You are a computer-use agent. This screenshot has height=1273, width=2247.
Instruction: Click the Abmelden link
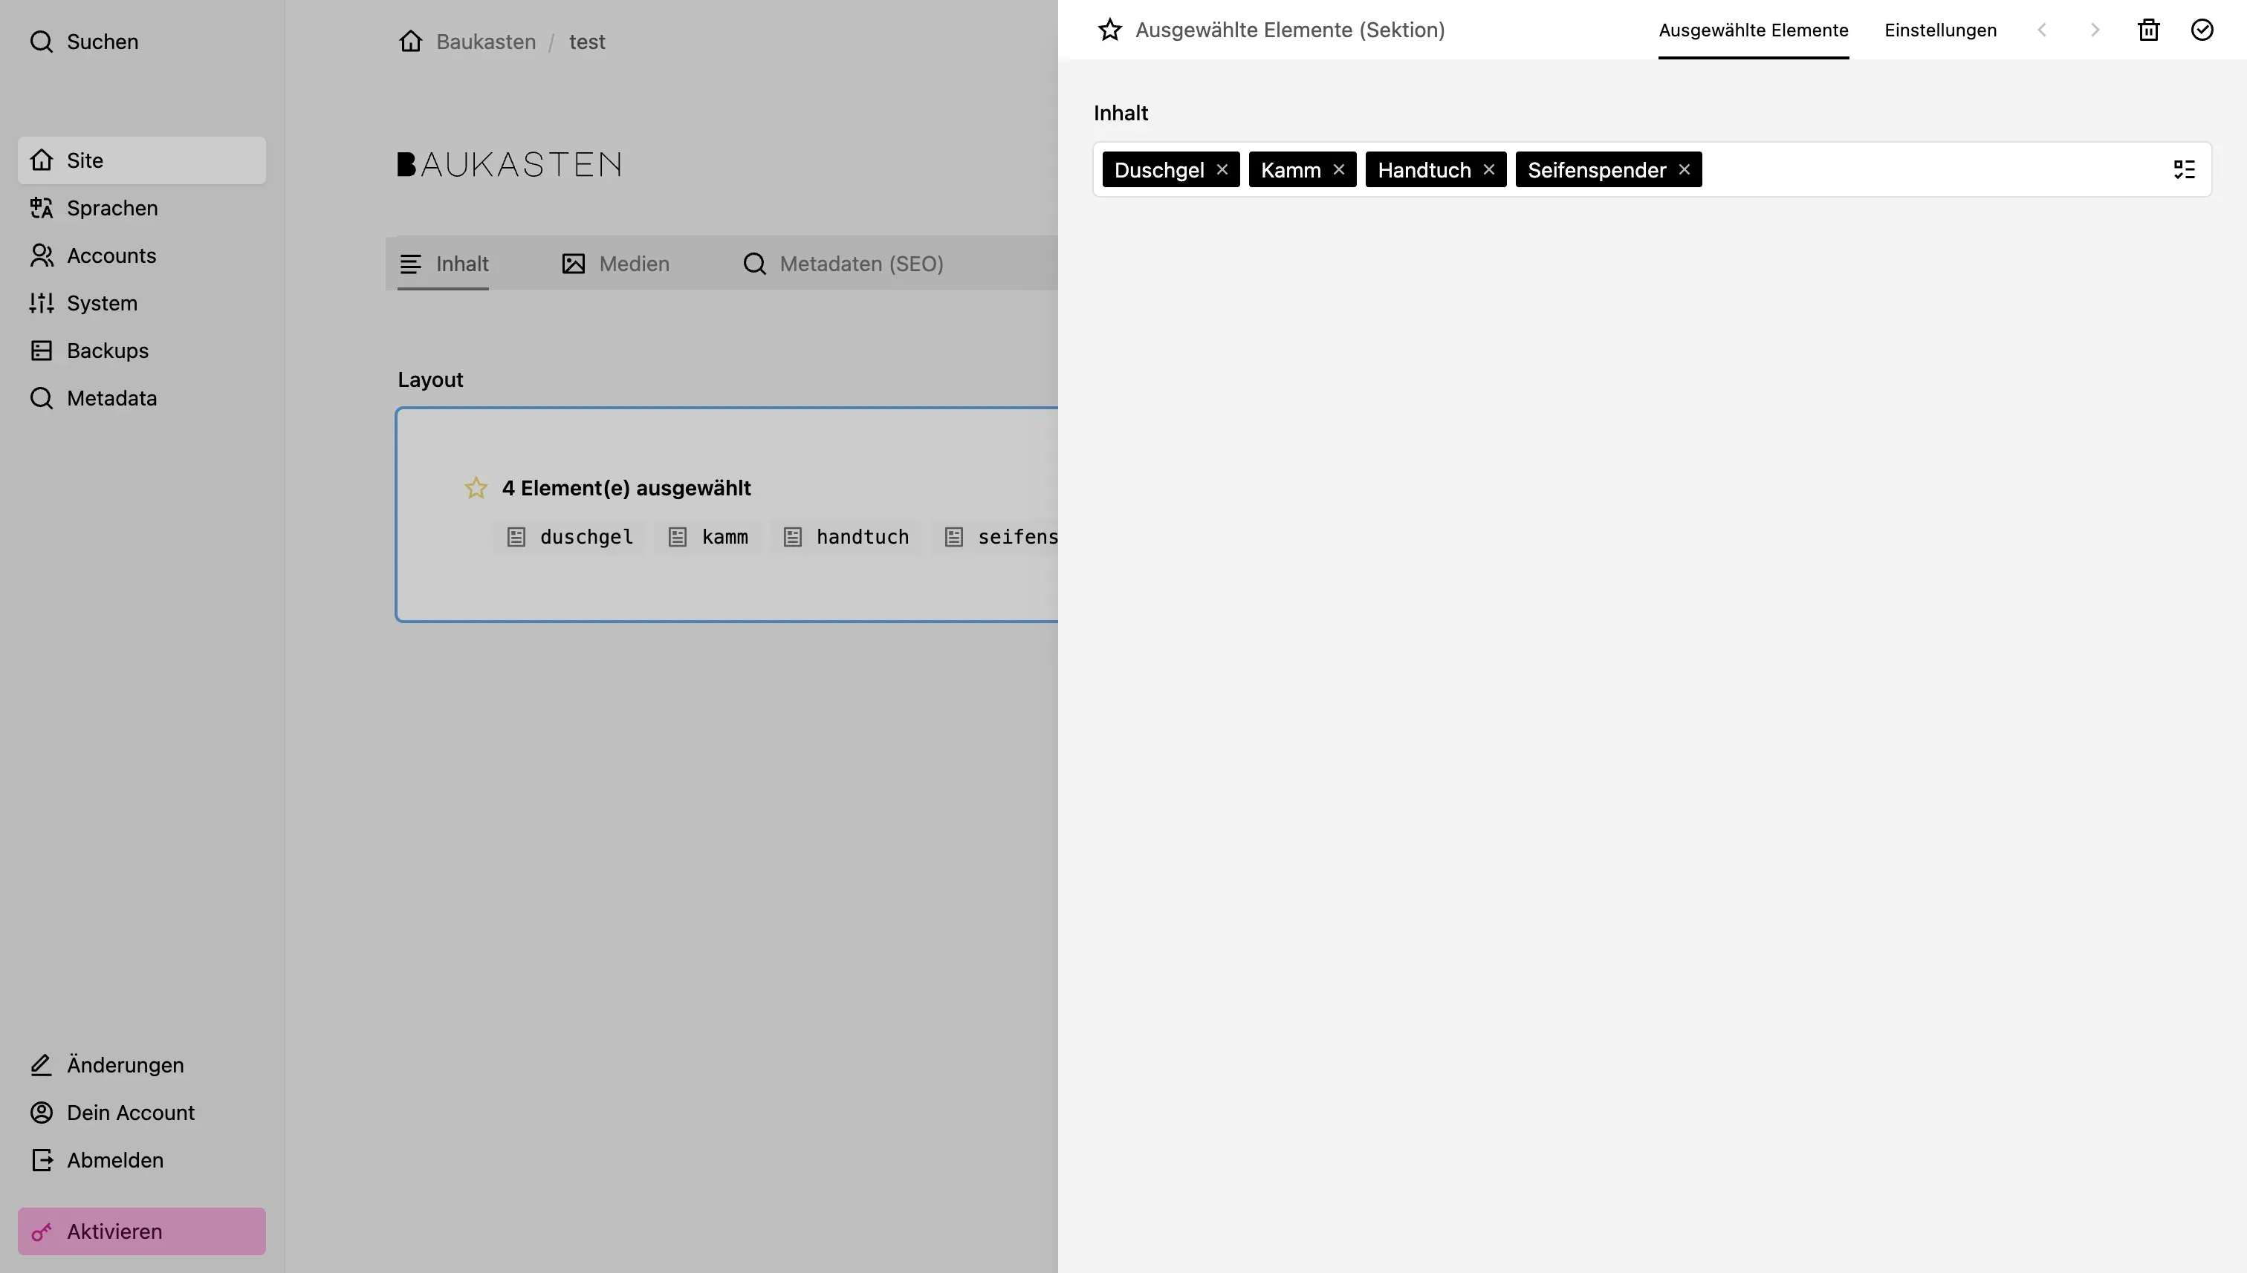[114, 1159]
